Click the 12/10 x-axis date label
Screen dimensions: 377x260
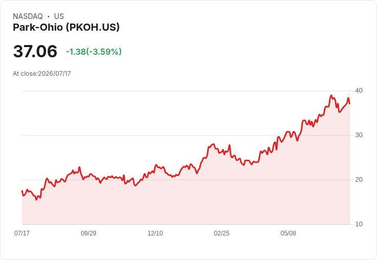tap(155, 233)
